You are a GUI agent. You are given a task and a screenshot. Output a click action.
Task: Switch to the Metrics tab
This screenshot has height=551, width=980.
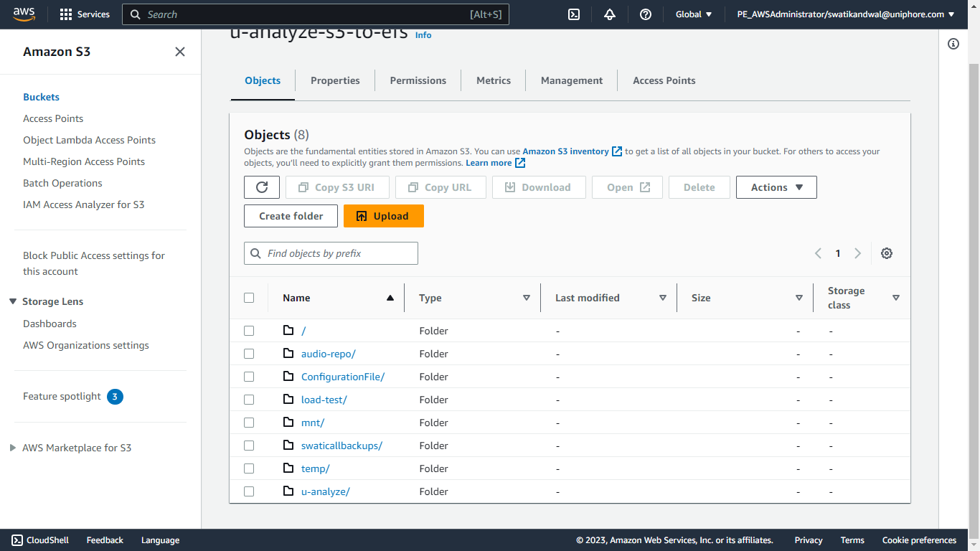[x=494, y=80]
